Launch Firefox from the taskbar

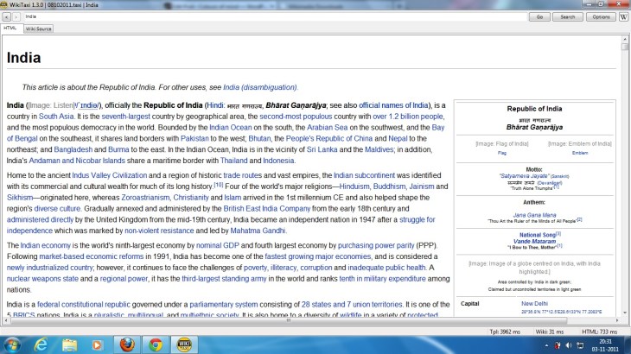pos(126,345)
